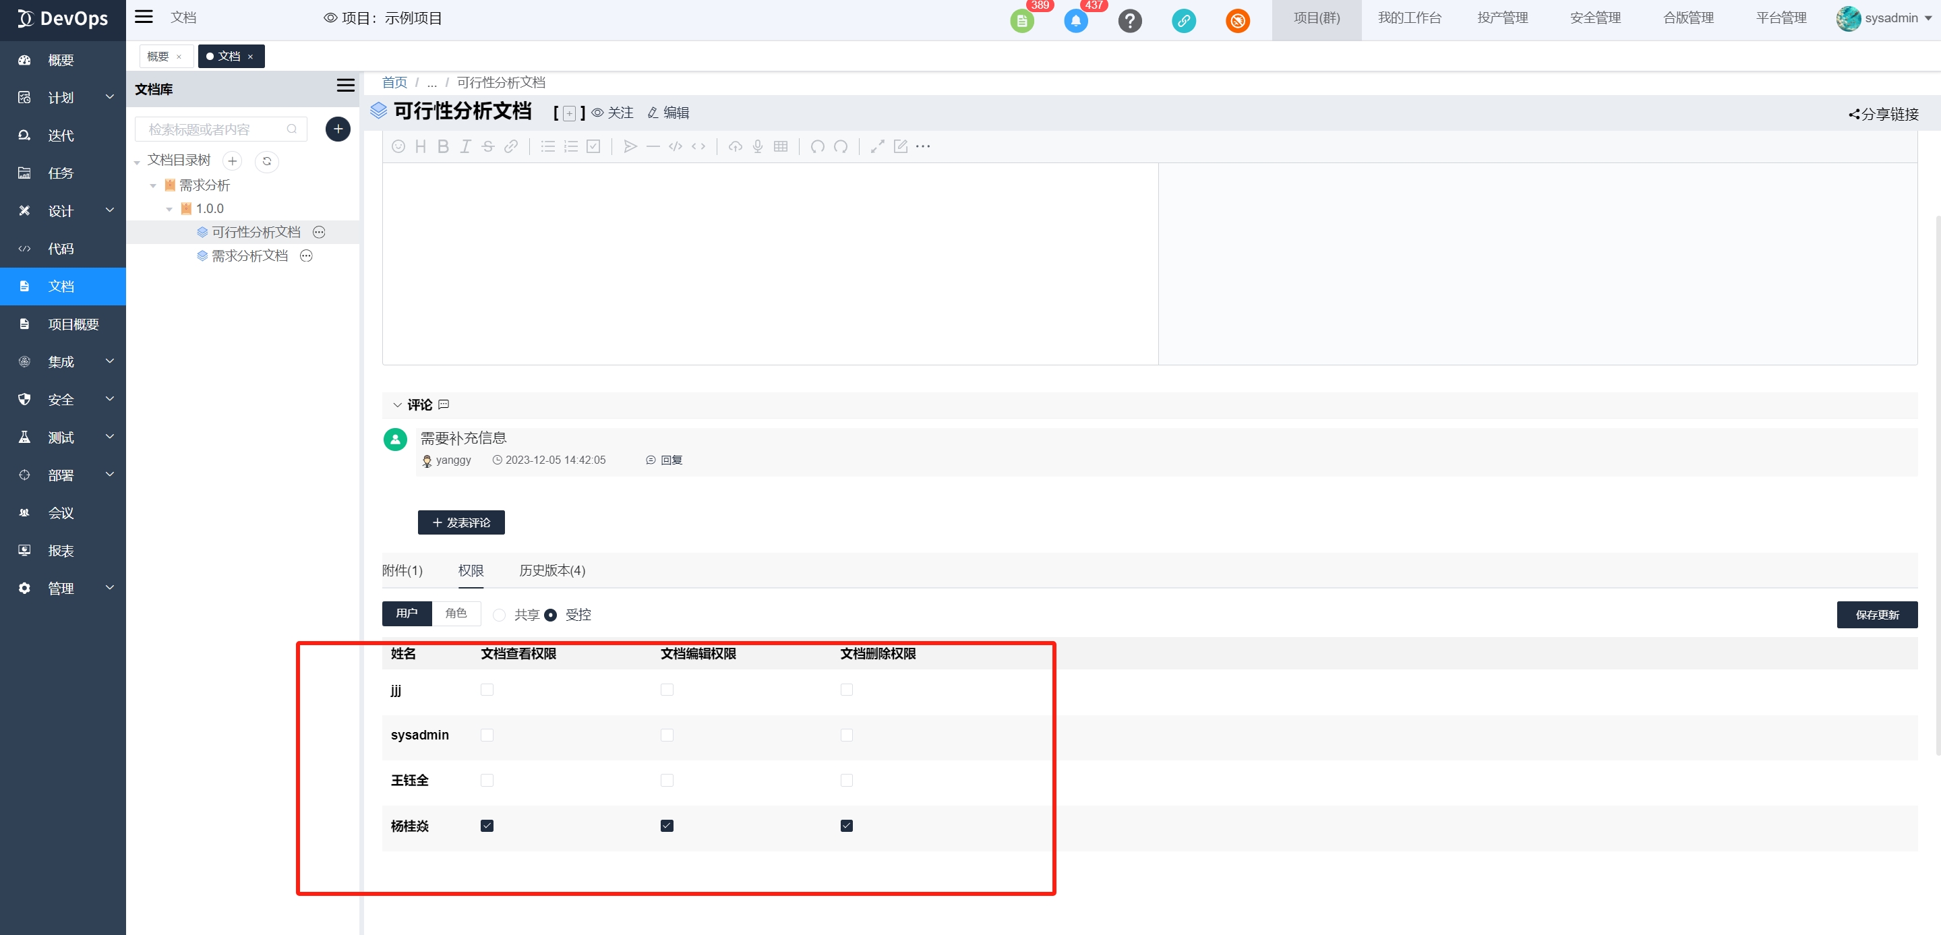Open the 附件(1) tab

coord(402,570)
